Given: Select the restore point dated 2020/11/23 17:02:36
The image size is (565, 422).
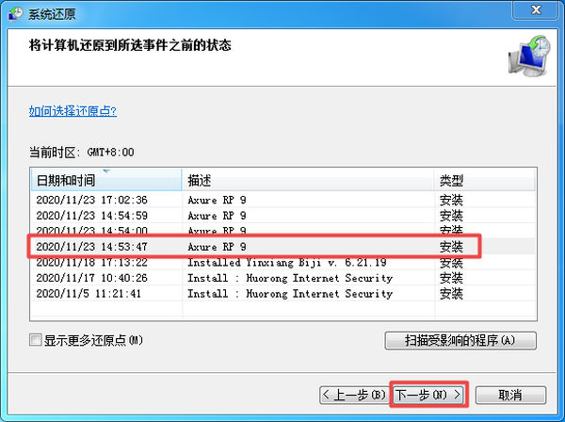Looking at the screenshot, I should tap(282, 200).
